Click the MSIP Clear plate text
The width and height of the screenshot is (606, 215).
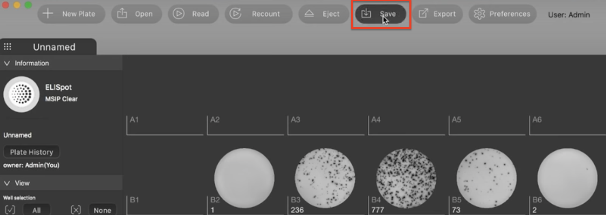pyautogui.click(x=61, y=99)
